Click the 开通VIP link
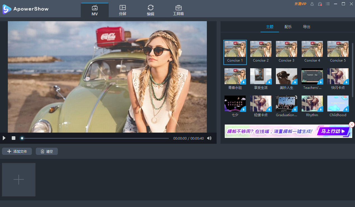Screen dimensions: 355x207 click(x=300, y=4)
